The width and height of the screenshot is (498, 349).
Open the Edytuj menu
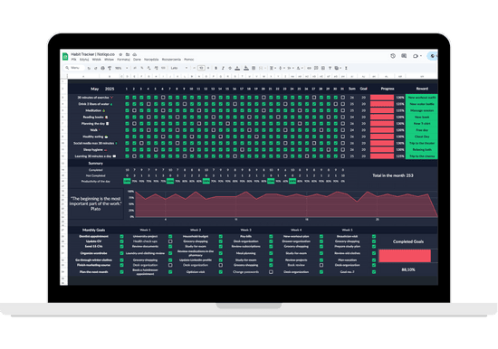(x=84, y=60)
